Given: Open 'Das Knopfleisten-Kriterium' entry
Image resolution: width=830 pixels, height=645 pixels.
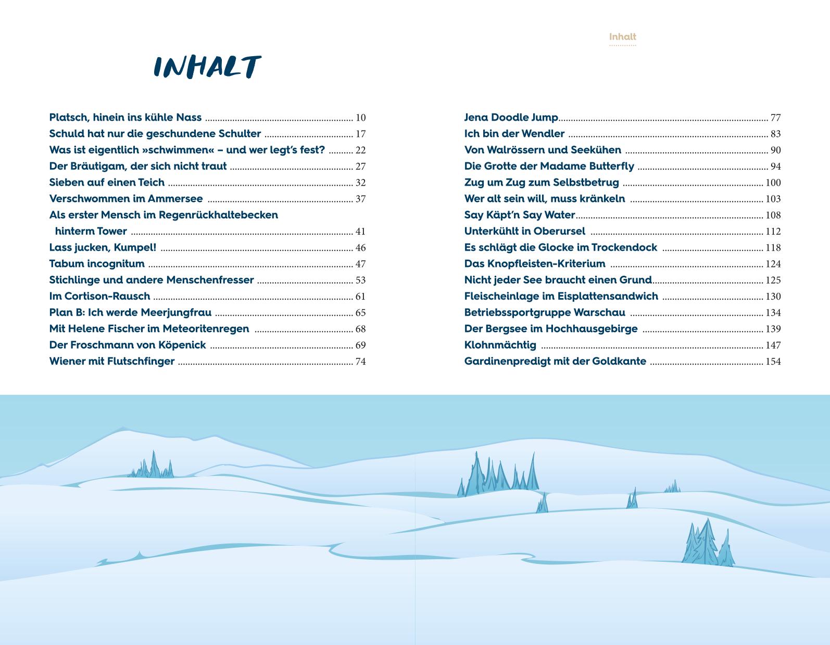Looking at the screenshot, I should point(535,264).
